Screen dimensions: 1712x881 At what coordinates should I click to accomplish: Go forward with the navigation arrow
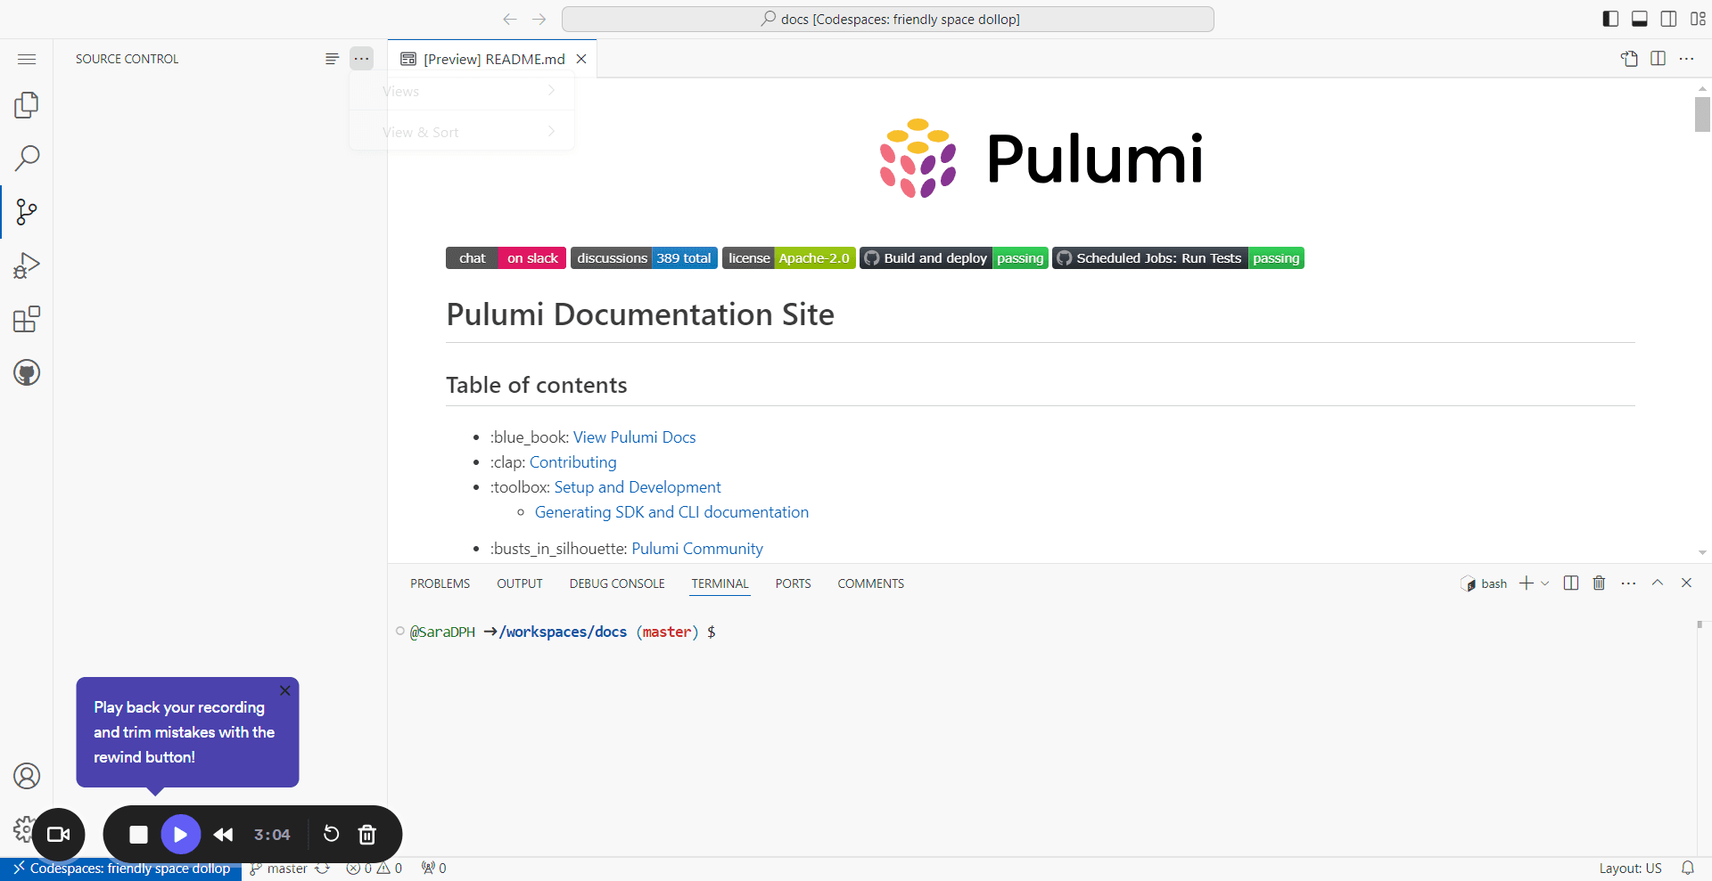pos(539,19)
